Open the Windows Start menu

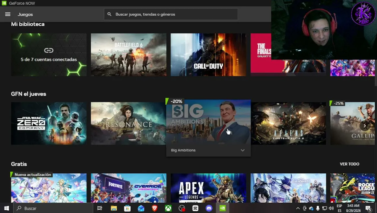click(x=7, y=208)
